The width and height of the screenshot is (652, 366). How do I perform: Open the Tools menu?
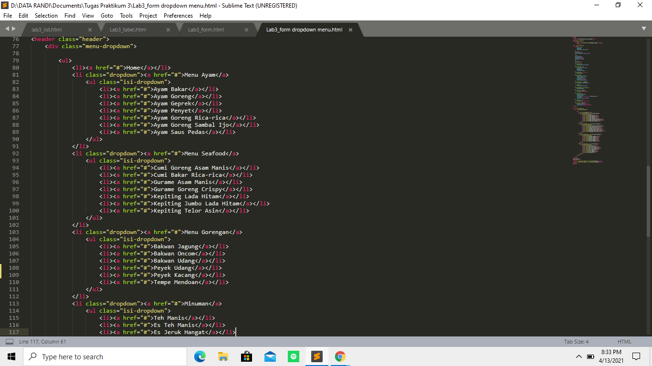pos(126,16)
